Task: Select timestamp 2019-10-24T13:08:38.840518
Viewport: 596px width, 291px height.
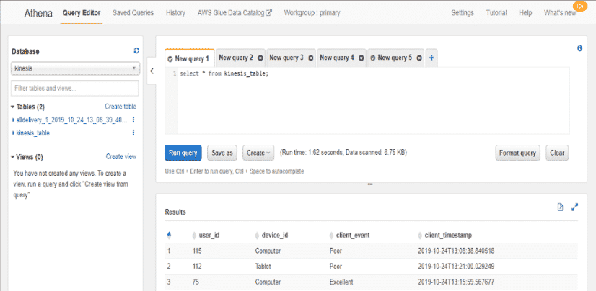Action: tap(456, 251)
